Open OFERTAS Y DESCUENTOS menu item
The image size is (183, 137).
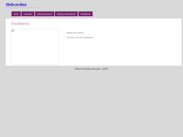coord(66,14)
